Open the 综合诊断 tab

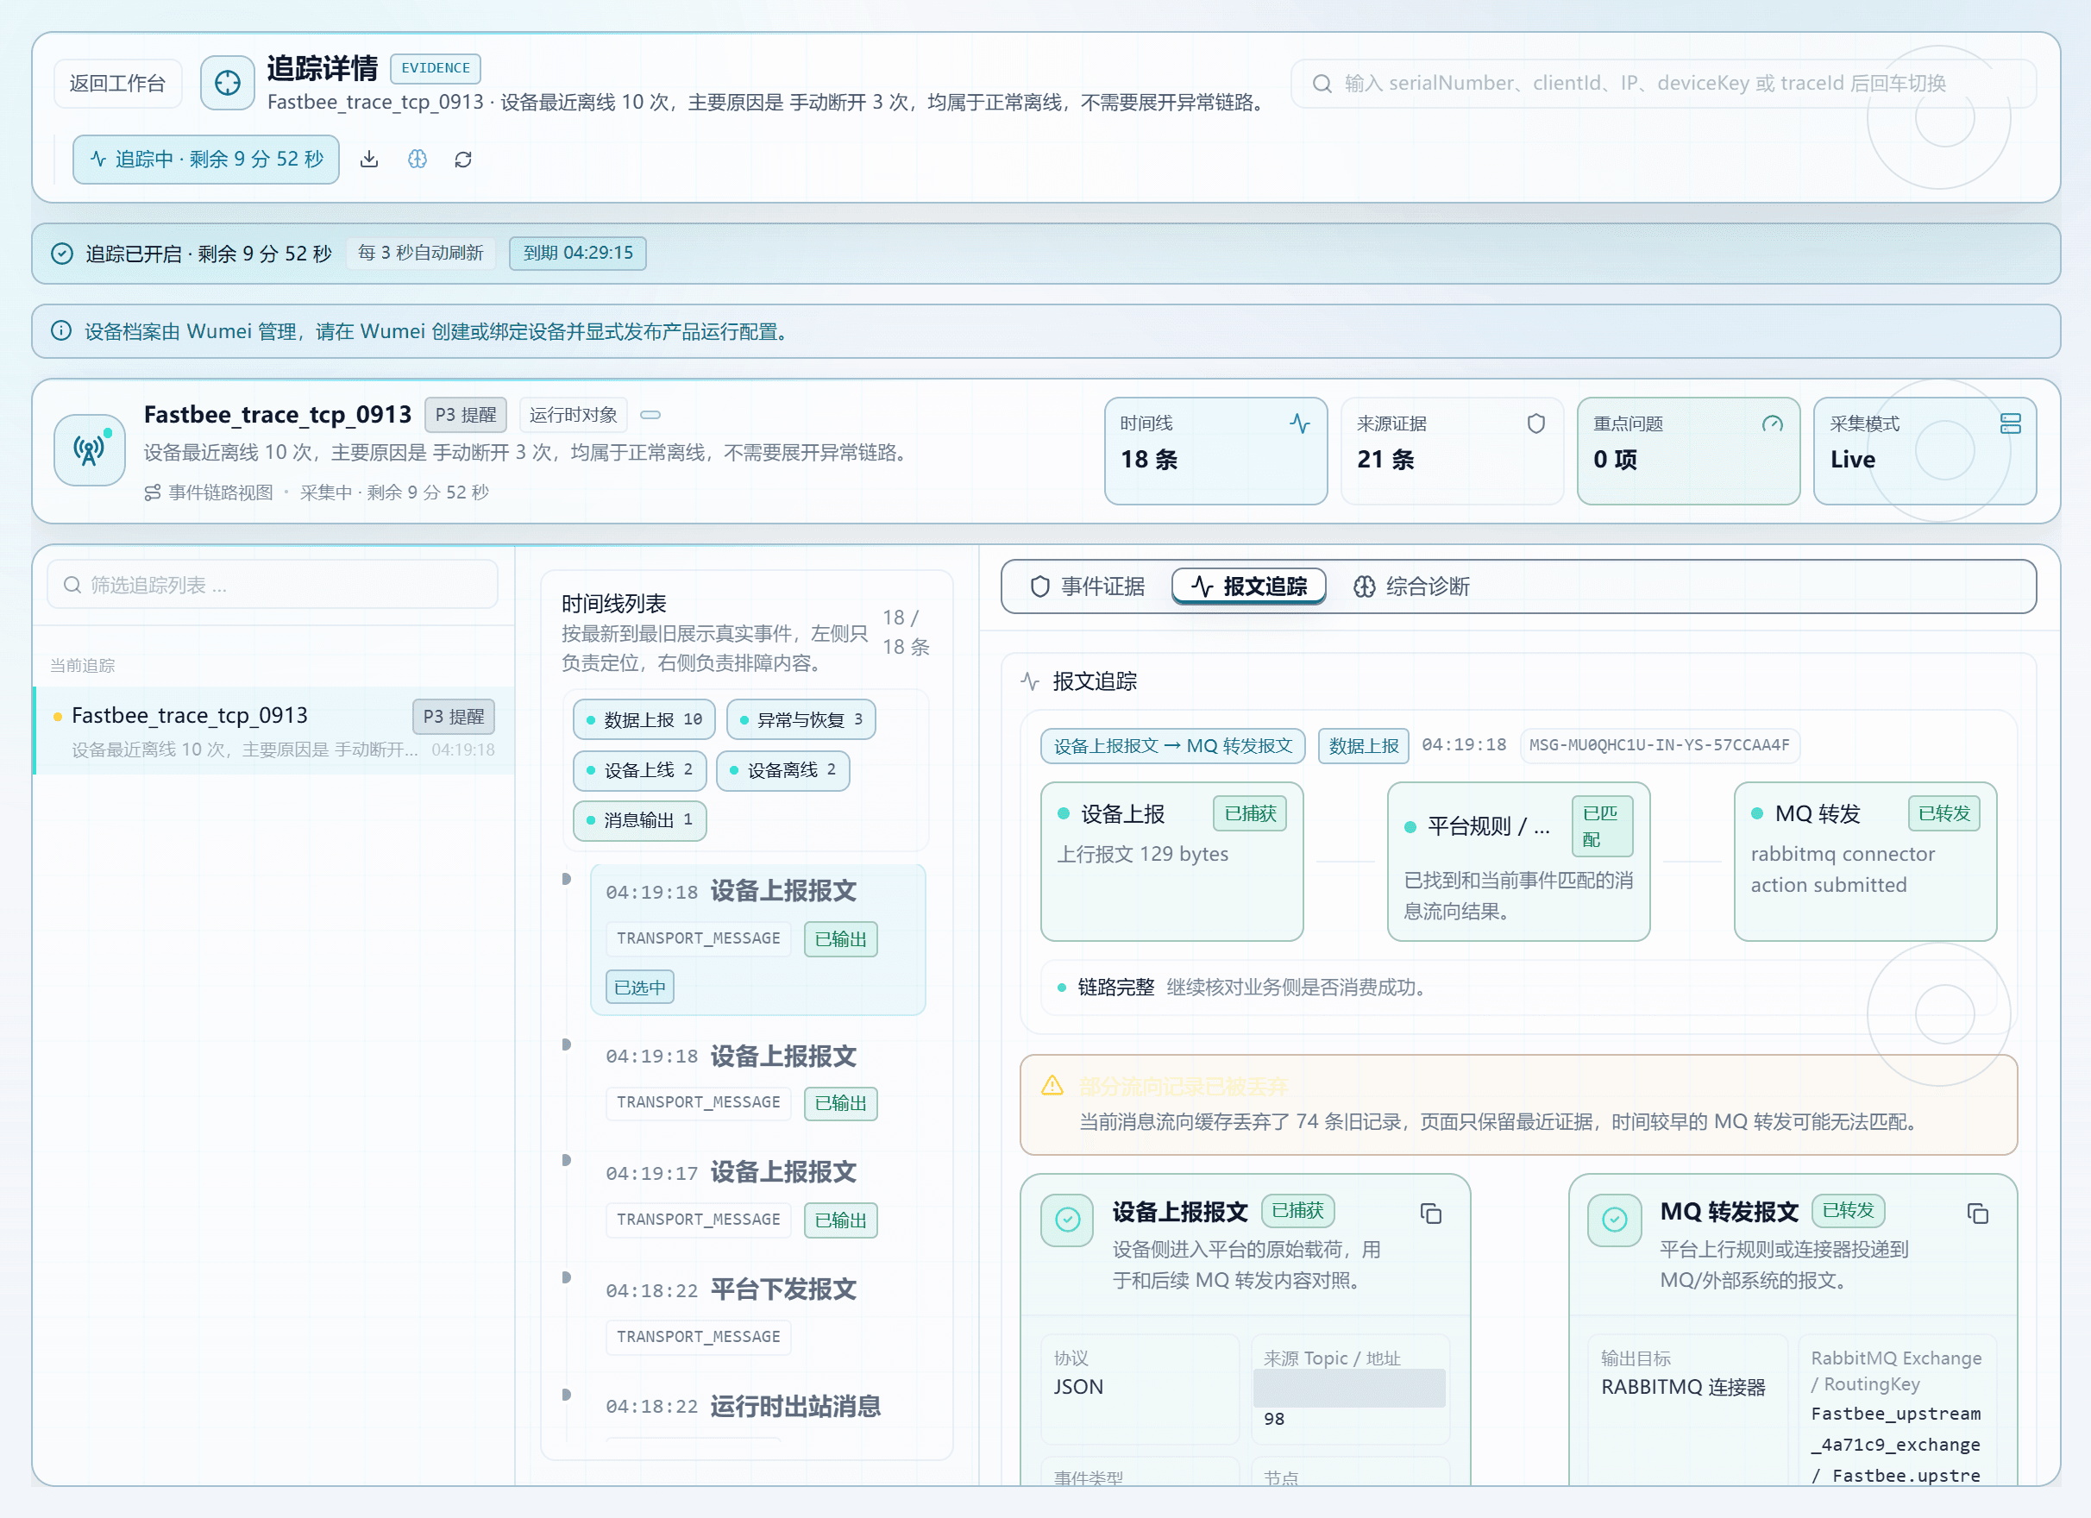[x=1410, y=586]
